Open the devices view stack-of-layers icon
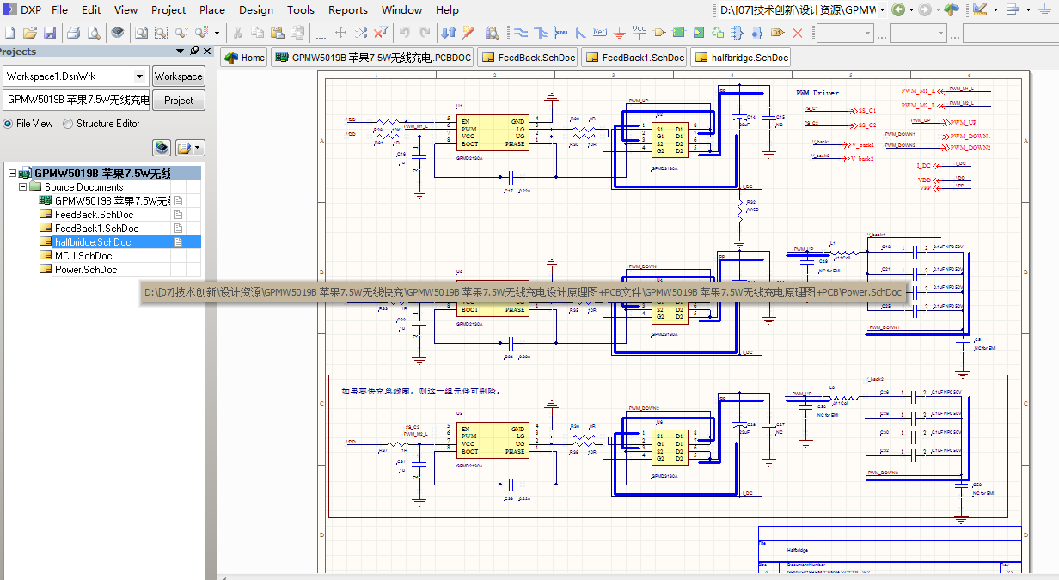The width and height of the screenshot is (1059, 580). click(x=118, y=33)
